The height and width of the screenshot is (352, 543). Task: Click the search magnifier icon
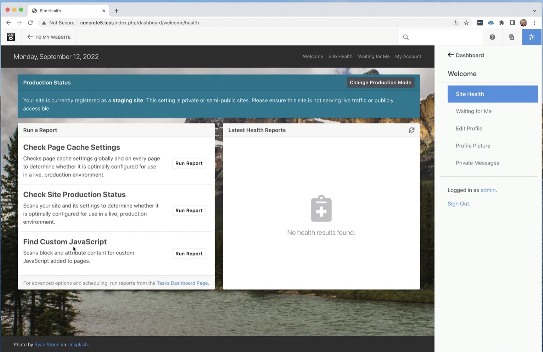pyautogui.click(x=406, y=37)
